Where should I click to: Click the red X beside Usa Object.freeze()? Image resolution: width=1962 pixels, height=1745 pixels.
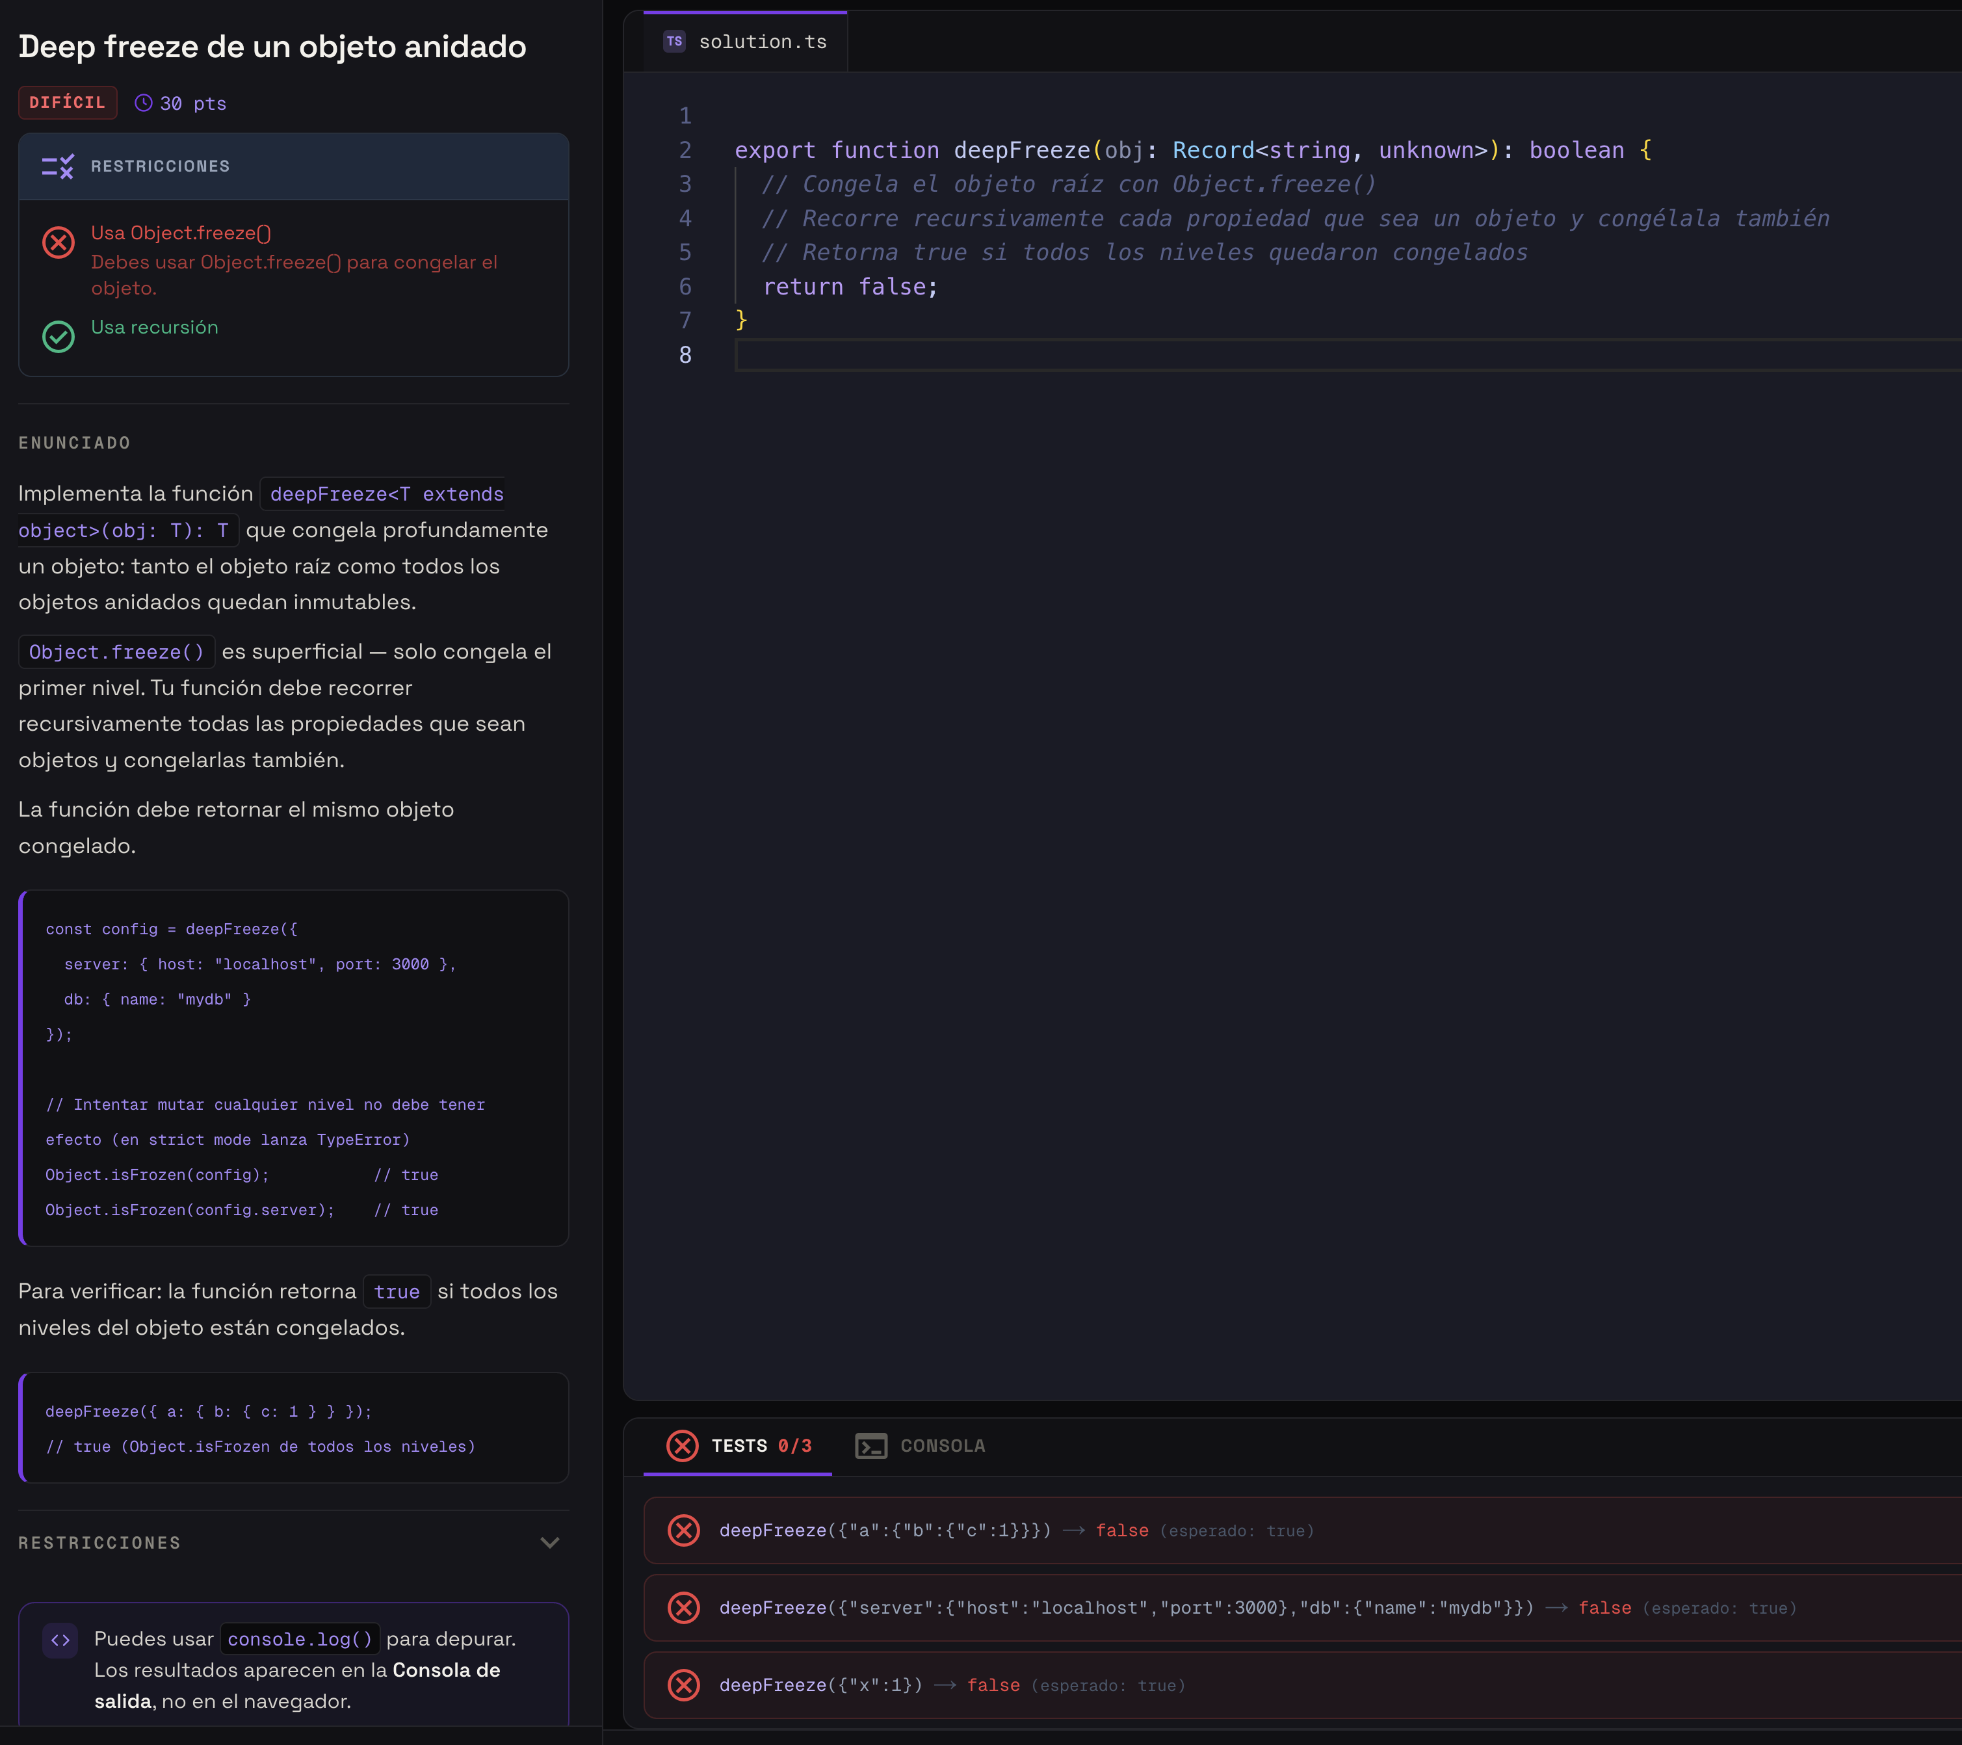point(59,242)
